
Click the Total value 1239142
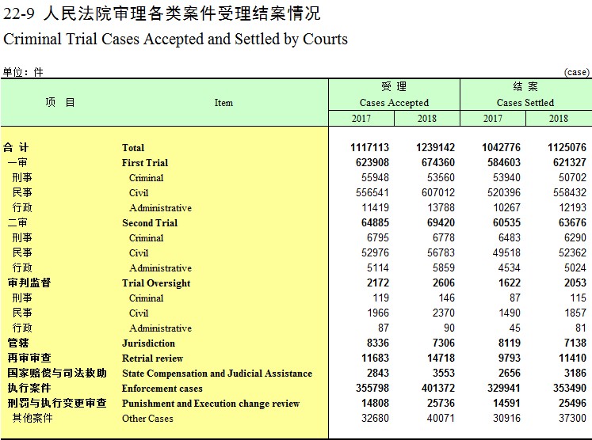(435, 147)
